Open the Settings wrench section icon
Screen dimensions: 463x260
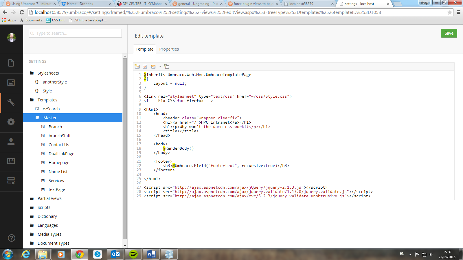11,102
